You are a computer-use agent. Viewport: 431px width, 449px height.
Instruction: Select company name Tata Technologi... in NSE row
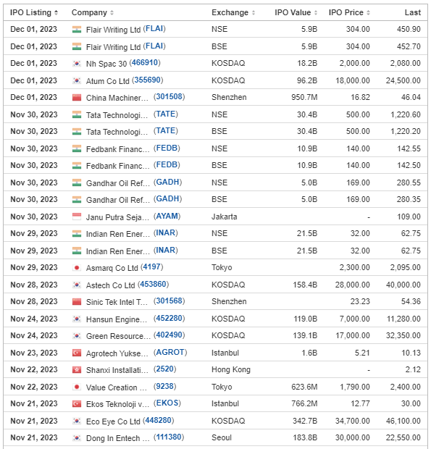[x=117, y=115]
